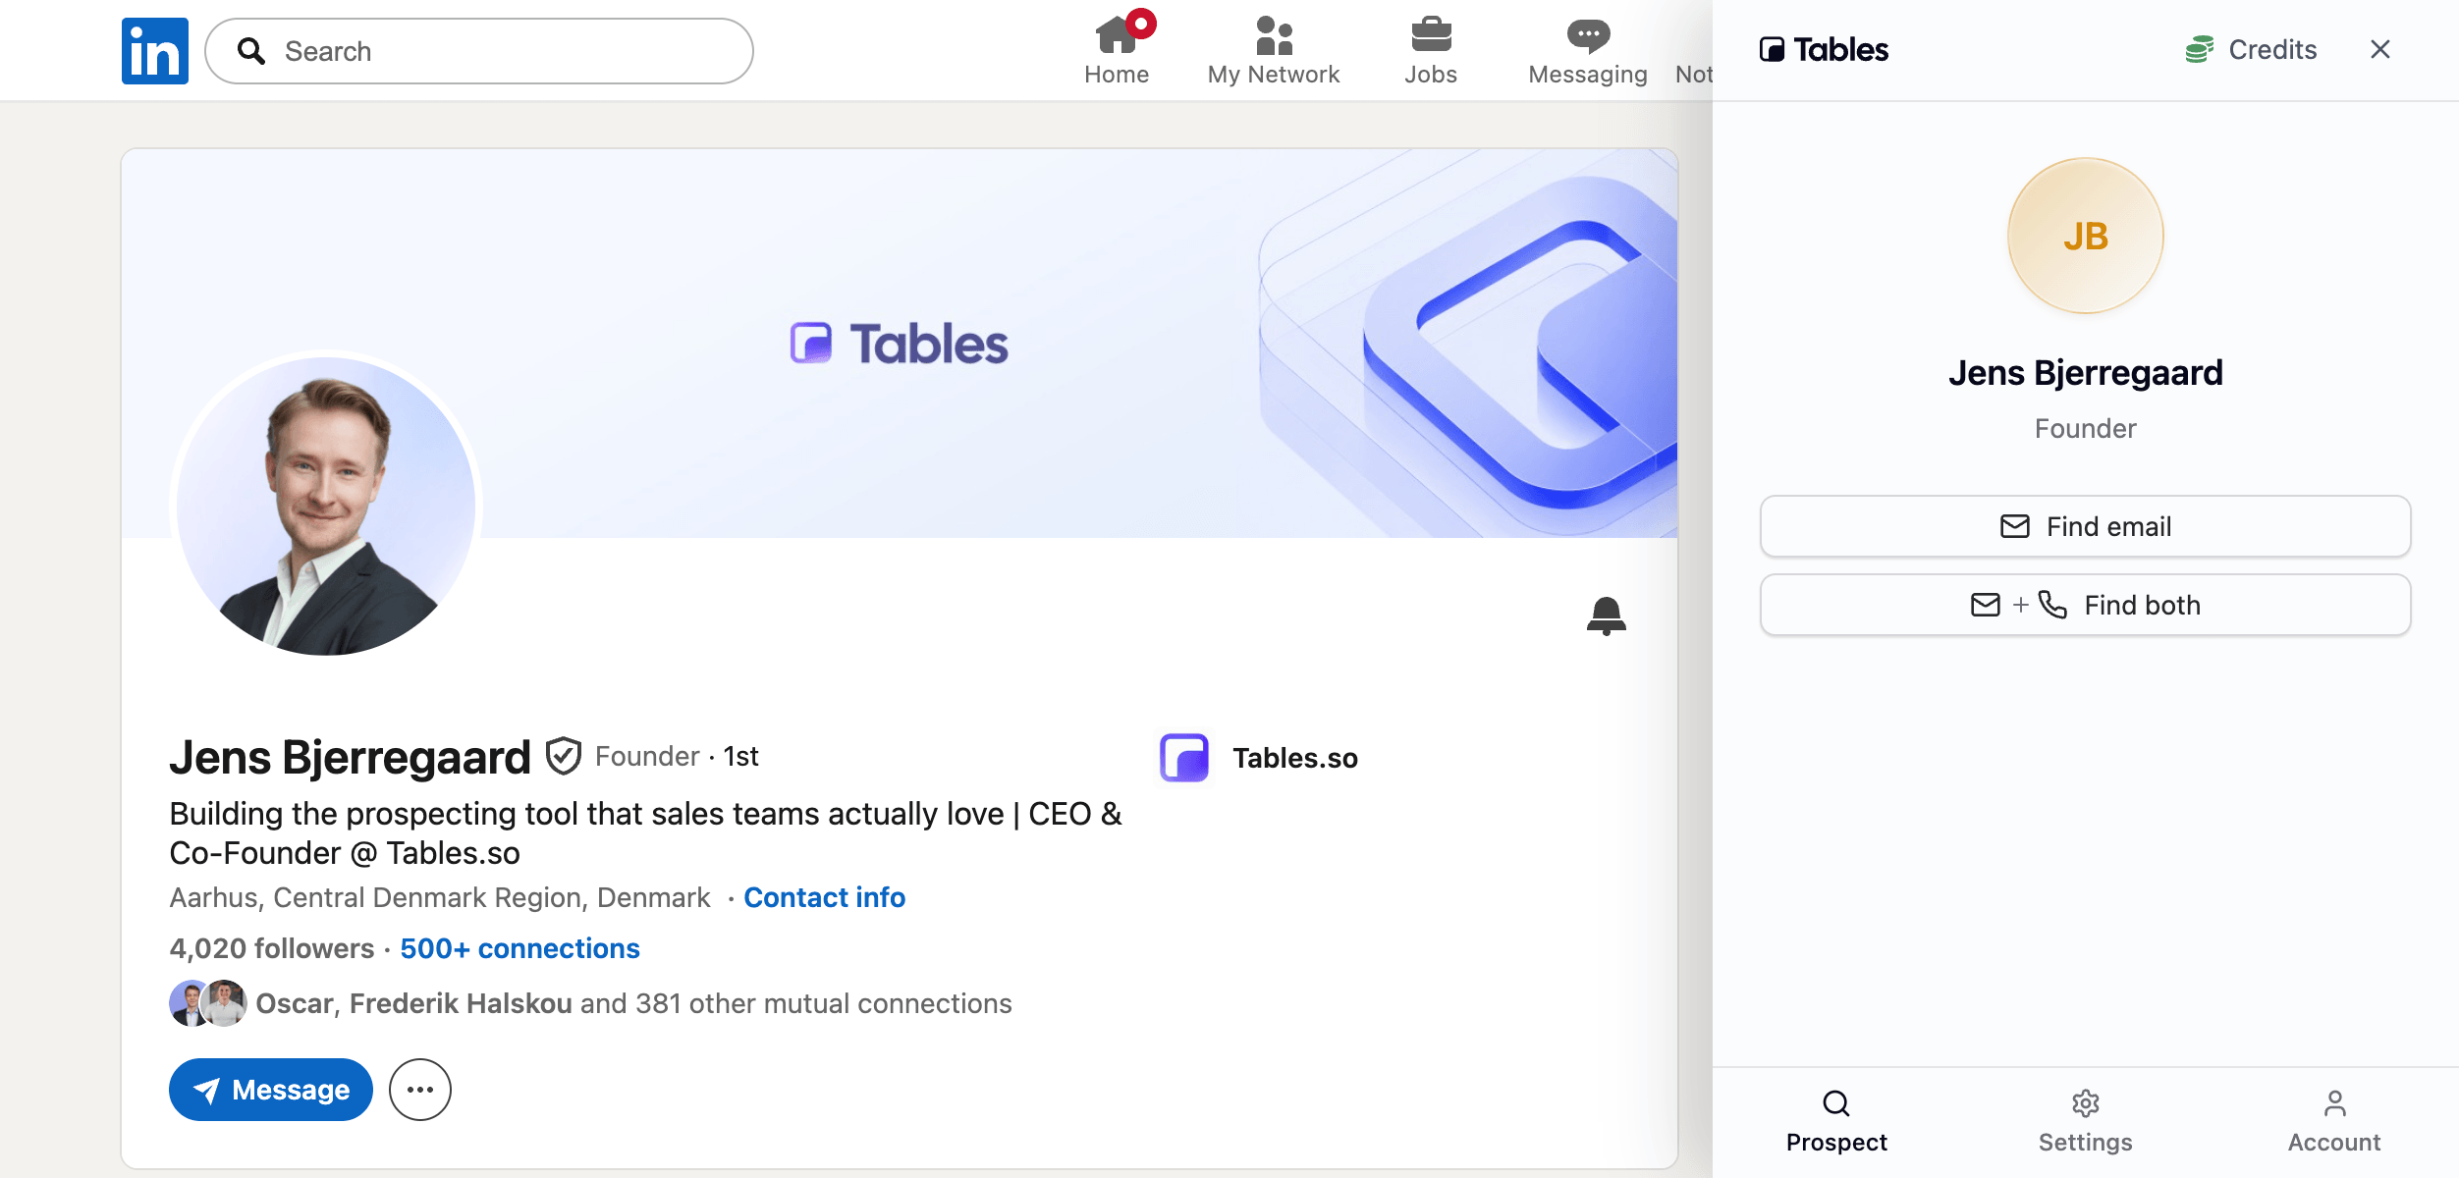
Task: Go to My Network
Action: [1274, 49]
